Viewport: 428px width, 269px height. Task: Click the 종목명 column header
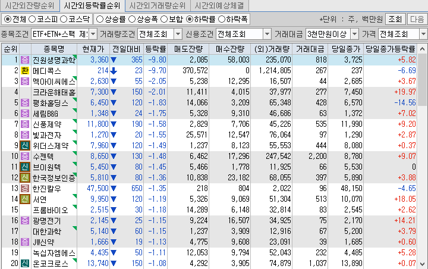click(54, 49)
